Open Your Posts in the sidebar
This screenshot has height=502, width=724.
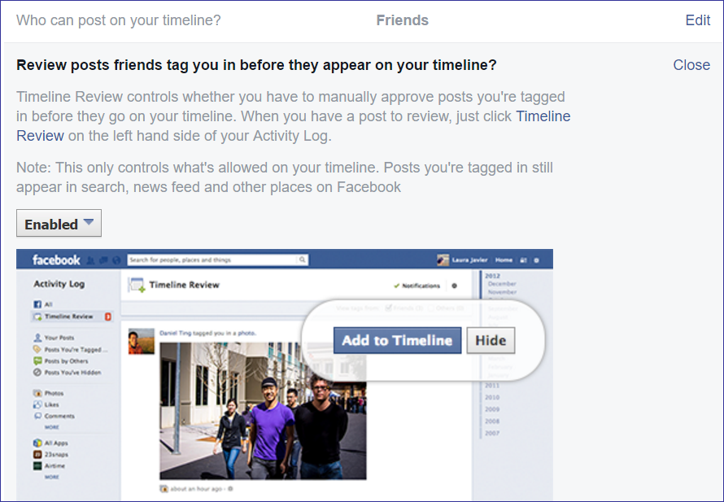pos(59,338)
